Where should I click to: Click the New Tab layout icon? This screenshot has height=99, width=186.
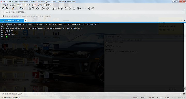[79, 9]
